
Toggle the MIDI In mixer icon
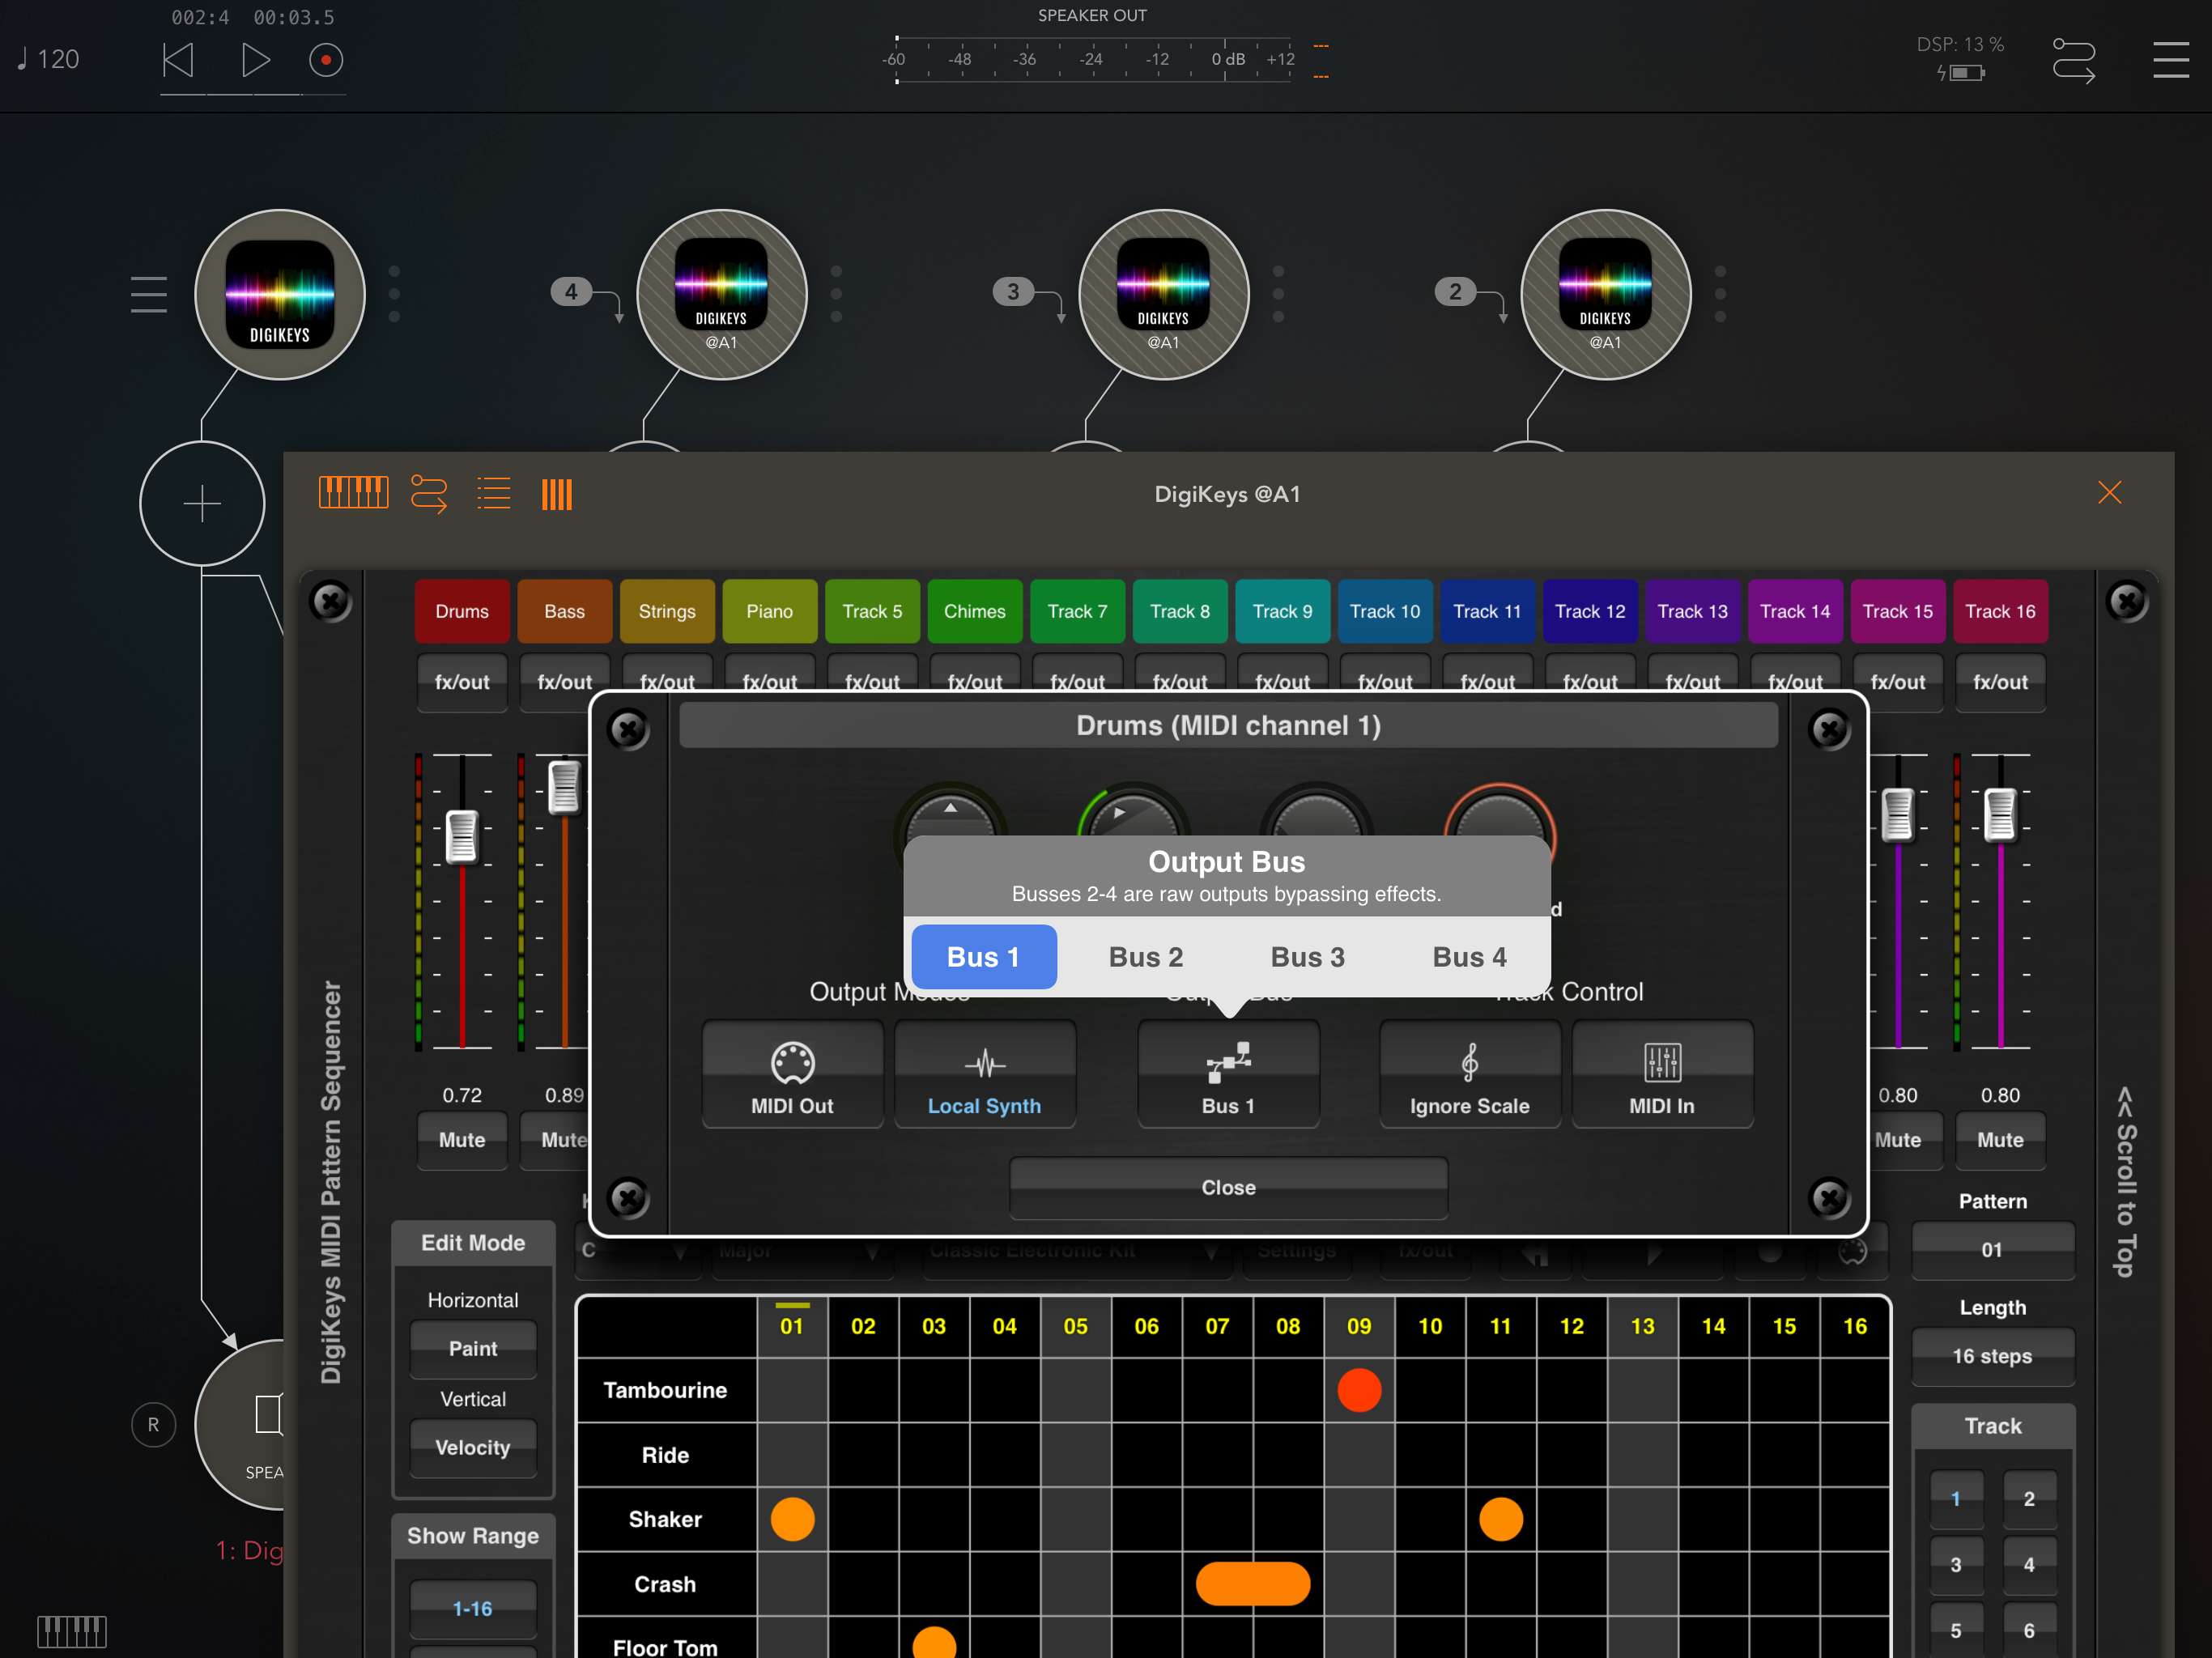1661,1064
